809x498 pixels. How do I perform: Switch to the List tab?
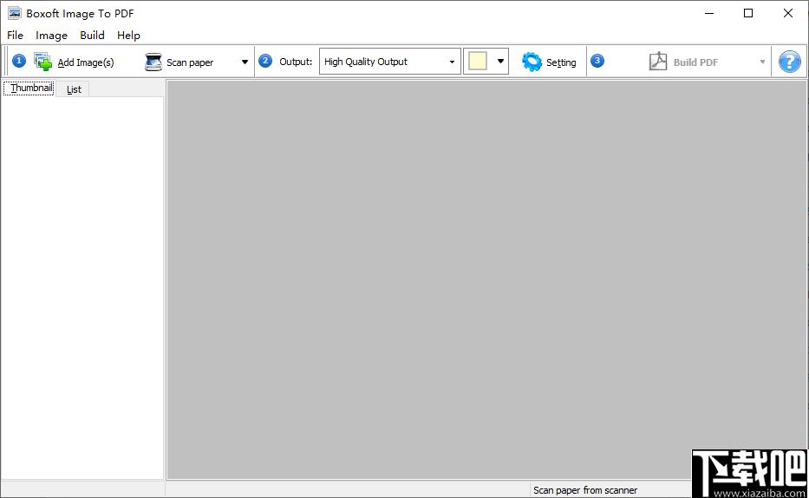tap(75, 89)
